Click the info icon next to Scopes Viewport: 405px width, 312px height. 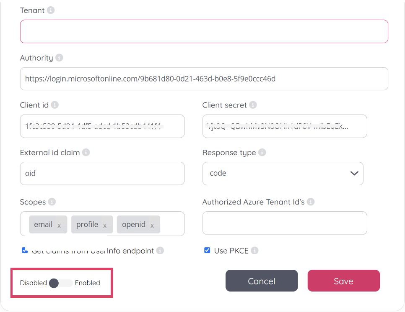click(x=52, y=202)
